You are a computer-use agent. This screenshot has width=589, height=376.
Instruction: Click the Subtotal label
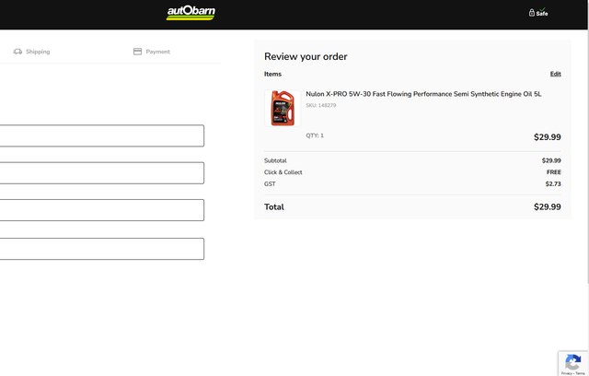pos(275,160)
